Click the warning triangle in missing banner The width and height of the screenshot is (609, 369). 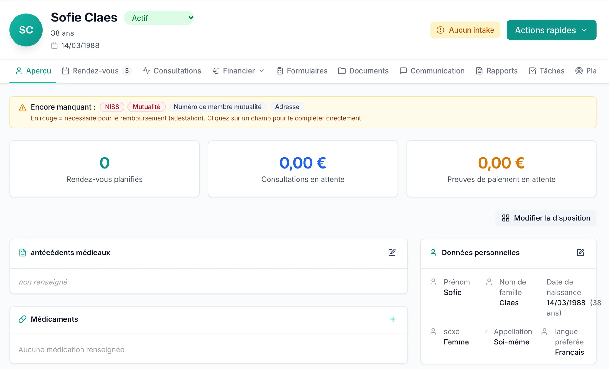tap(22, 108)
